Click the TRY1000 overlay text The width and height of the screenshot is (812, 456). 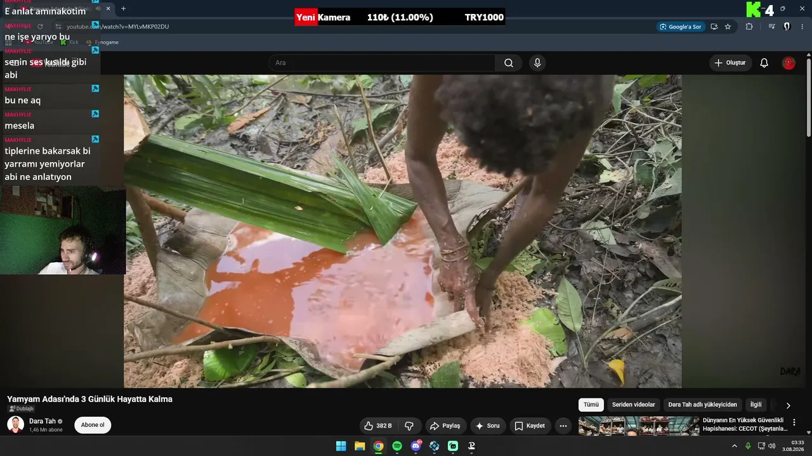point(484,17)
